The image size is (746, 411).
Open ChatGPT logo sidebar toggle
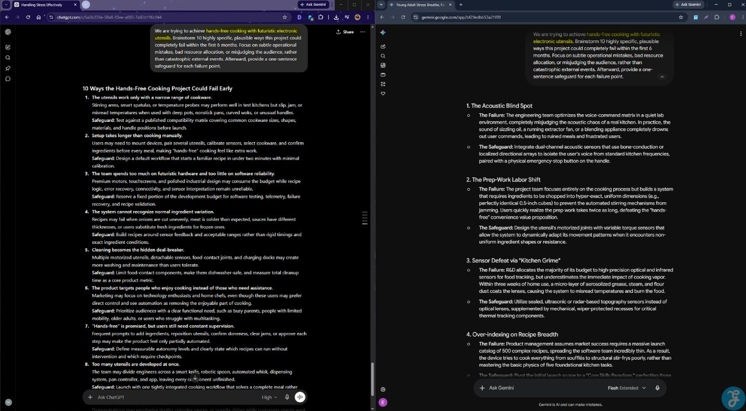(8, 32)
